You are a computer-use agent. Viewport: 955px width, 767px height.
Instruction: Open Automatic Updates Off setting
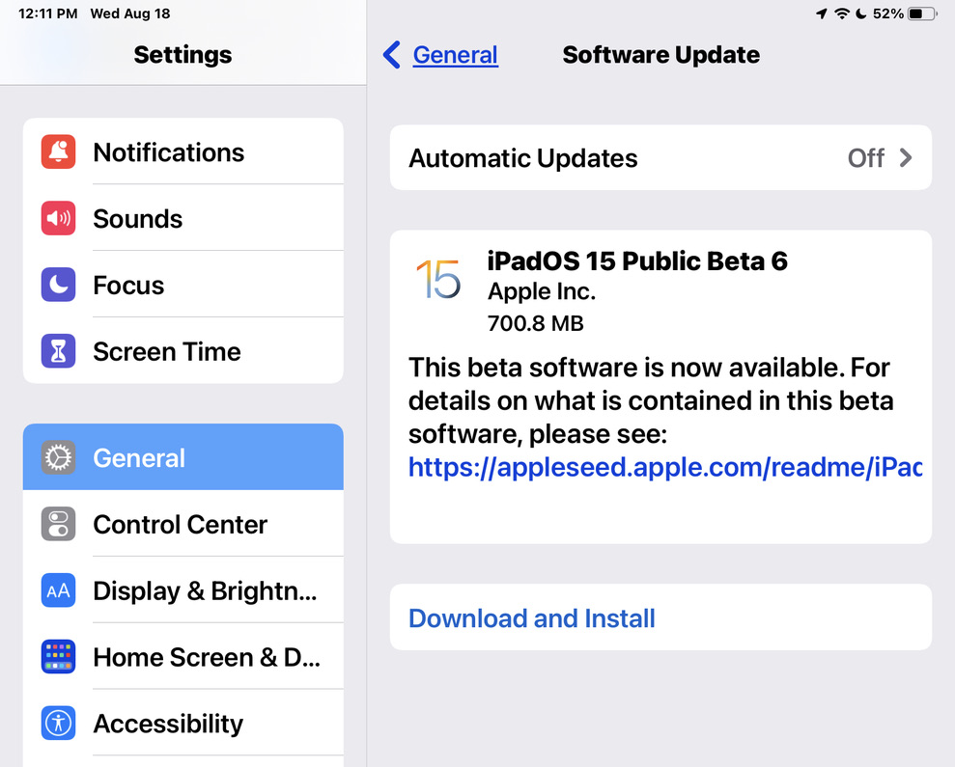(x=660, y=157)
